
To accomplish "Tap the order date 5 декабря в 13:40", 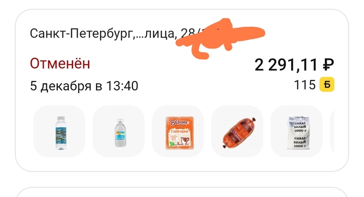I will pos(84,86).
